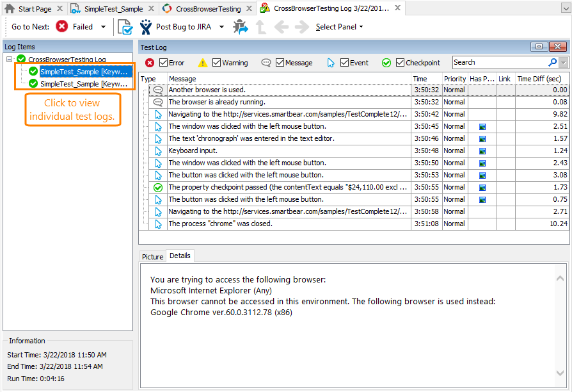Click the Search input field in Test Log
Screen dimensions: 572x392
click(x=499, y=63)
